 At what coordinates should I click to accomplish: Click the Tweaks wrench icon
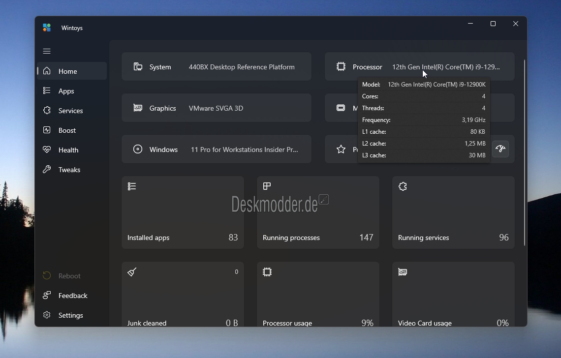click(x=47, y=169)
